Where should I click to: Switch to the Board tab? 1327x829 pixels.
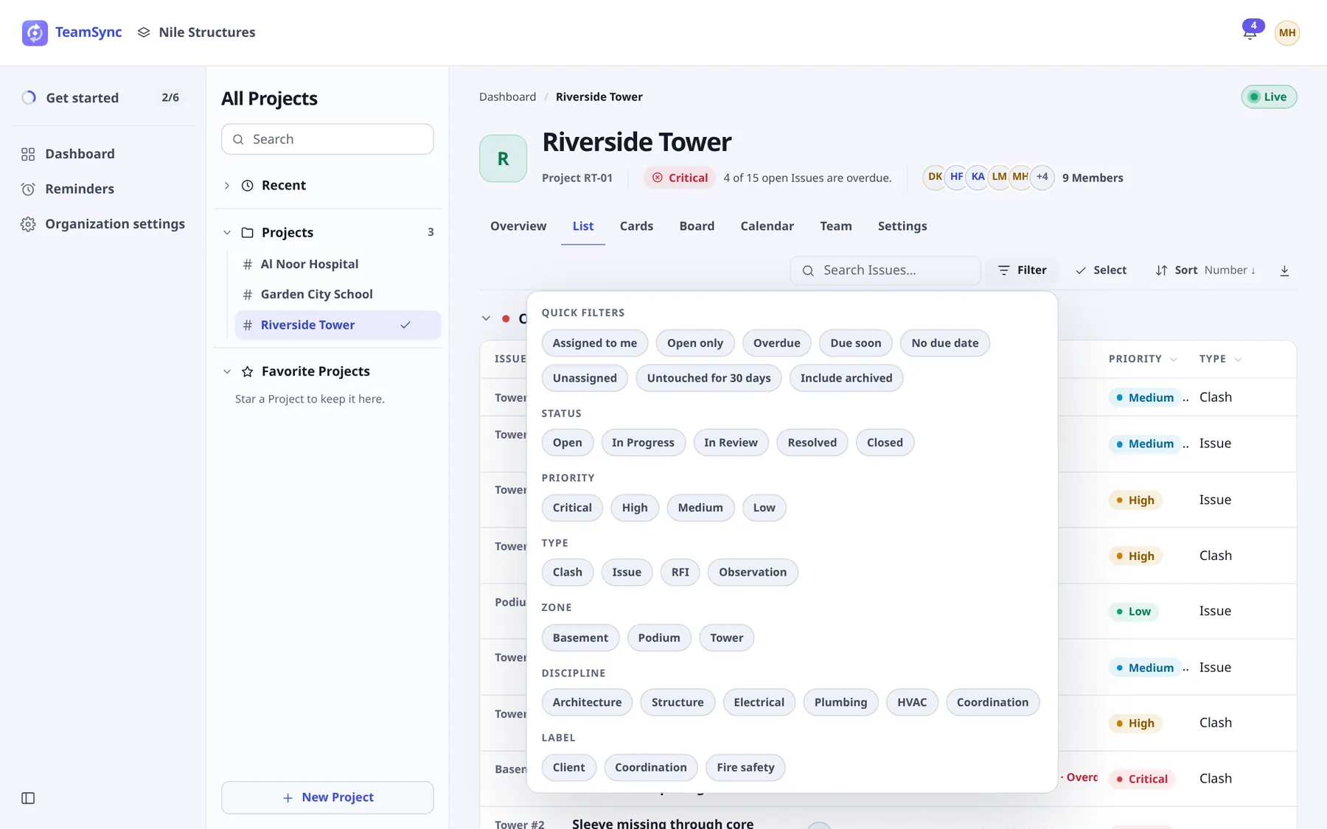[697, 226]
